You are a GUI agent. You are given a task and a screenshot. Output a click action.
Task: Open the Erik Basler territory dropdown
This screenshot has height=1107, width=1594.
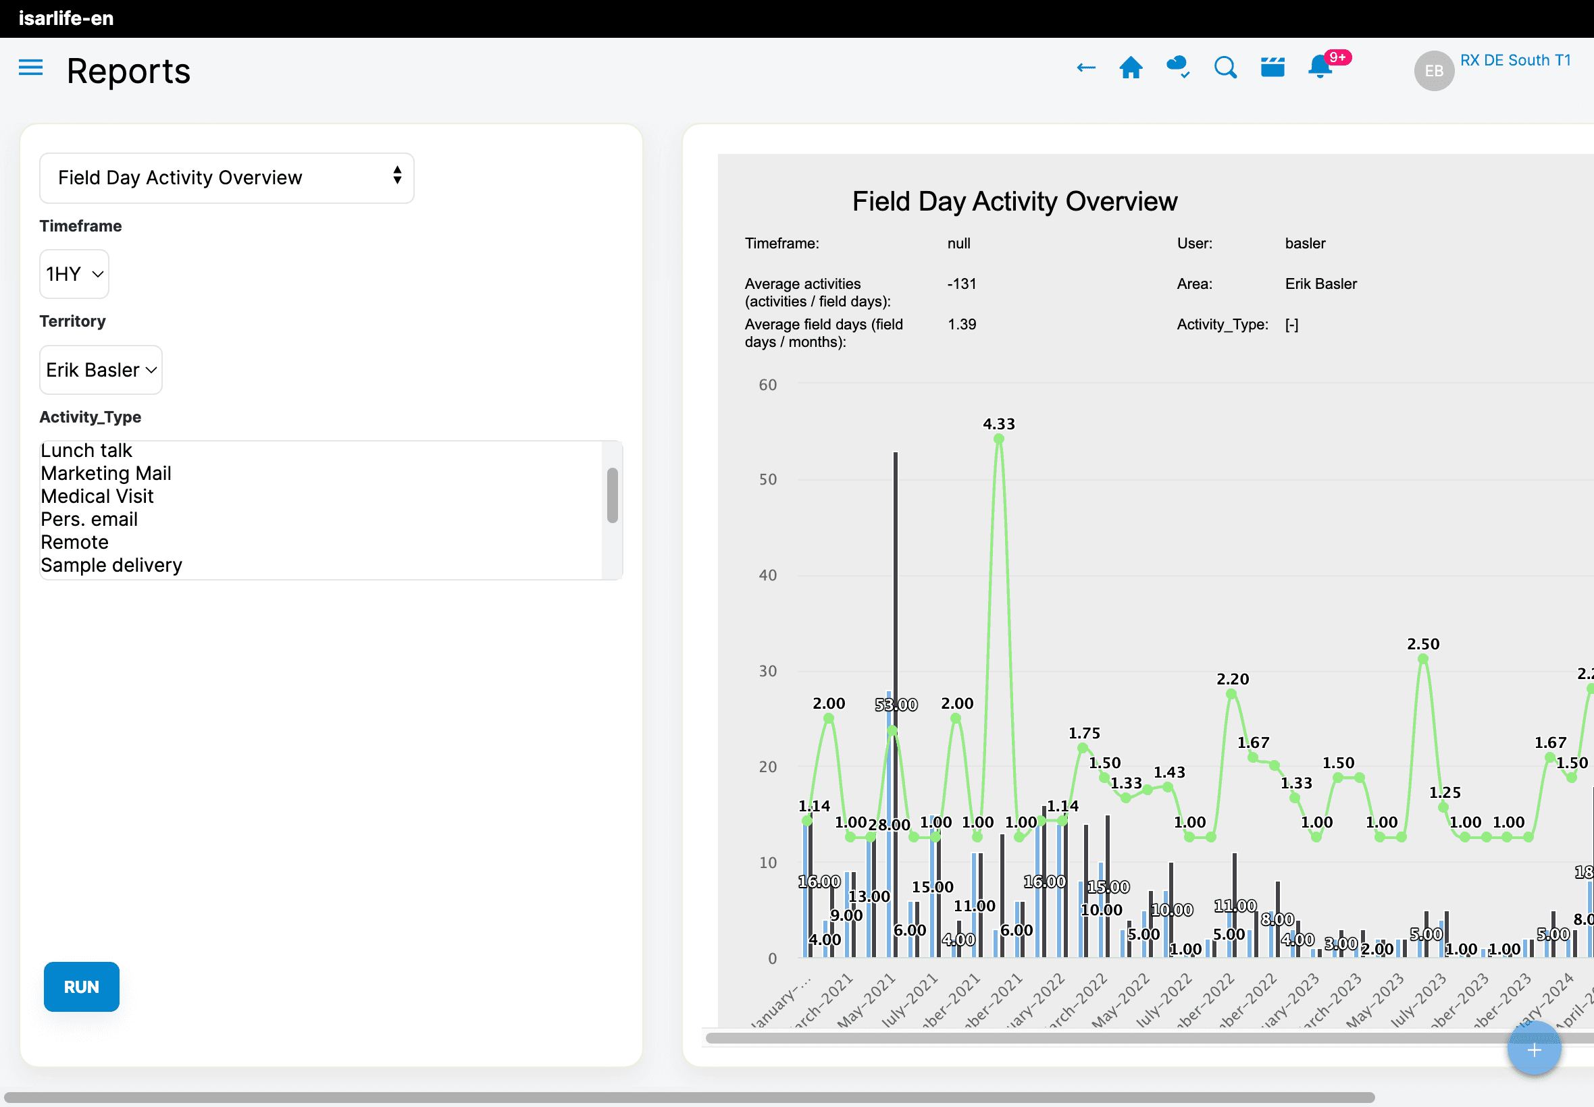coord(101,370)
